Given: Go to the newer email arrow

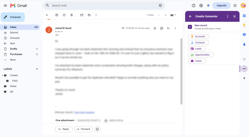Looking at the screenshot, I should coord(159,15).
